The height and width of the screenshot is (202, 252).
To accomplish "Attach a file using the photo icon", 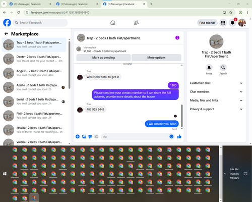I will (84, 136).
